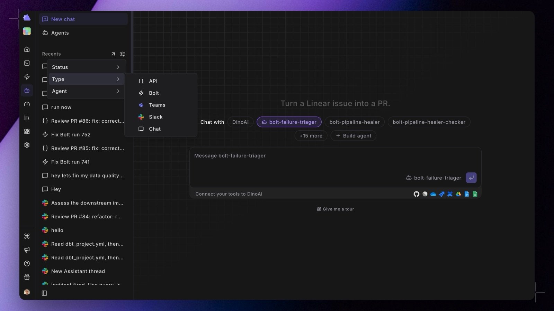Connect GitHub via its icon
The width and height of the screenshot is (554, 311).
[416, 194]
